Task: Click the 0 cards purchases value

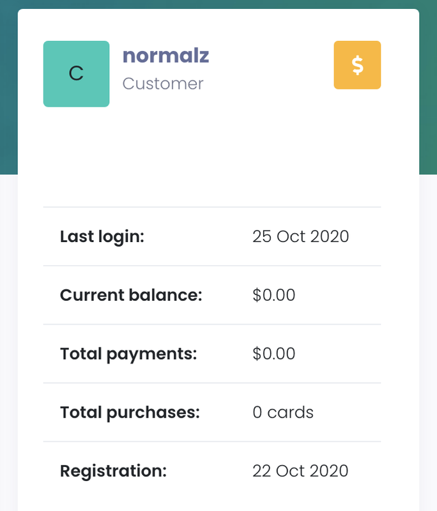Action: coord(283,413)
